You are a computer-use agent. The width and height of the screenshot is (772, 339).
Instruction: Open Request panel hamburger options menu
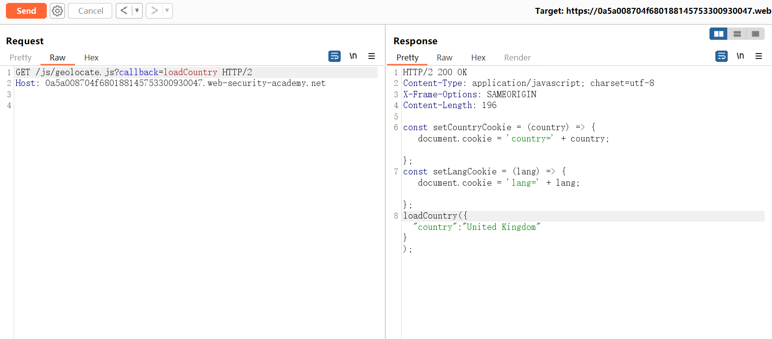point(372,56)
